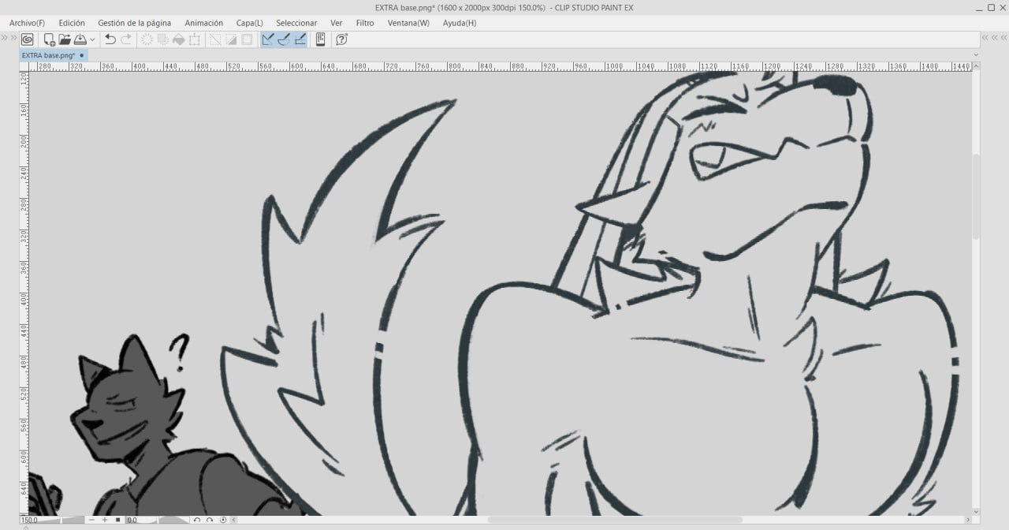Open smartphone connection icon in toolbar
Screen dimensions: 1009x530
(x=321, y=39)
